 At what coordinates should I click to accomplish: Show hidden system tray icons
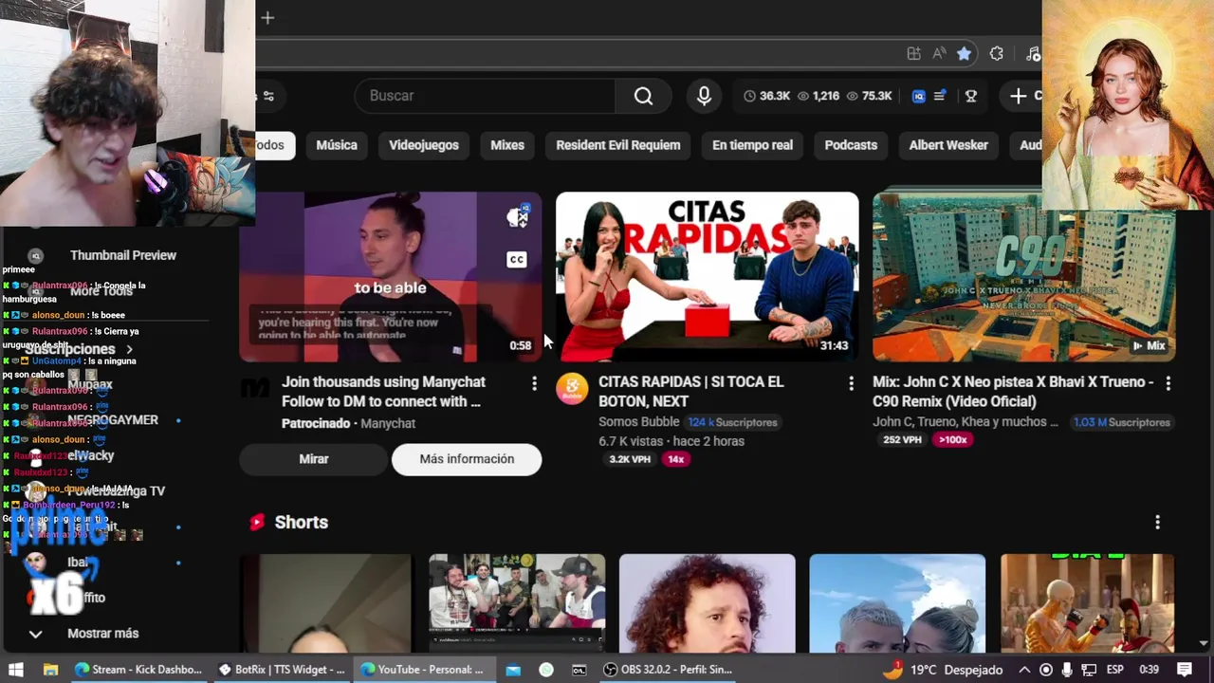[x=1024, y=670]
